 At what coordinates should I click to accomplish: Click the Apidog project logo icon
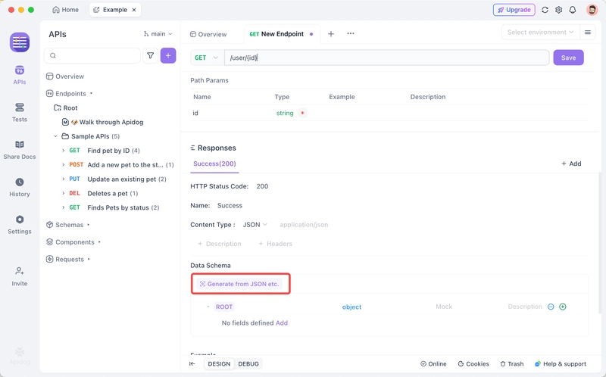click(x=20, y=42)
